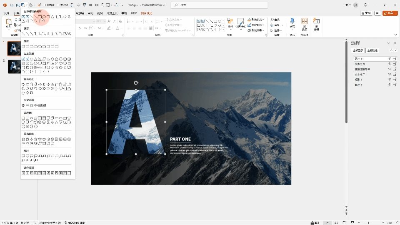Switch to the Developer (开发工具) tab
This screenshot has height=225, width=400.
pos(112,13)
